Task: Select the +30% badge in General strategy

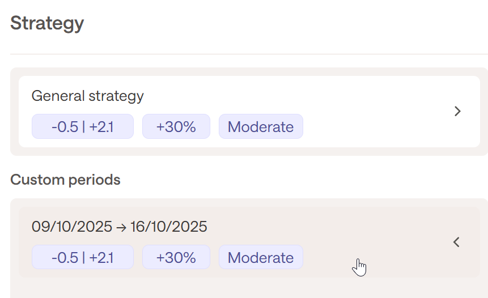Action: pyautogui.click(x=176, y=127)
